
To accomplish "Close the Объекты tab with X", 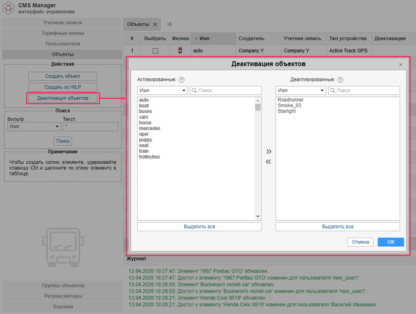I will 155,24.
